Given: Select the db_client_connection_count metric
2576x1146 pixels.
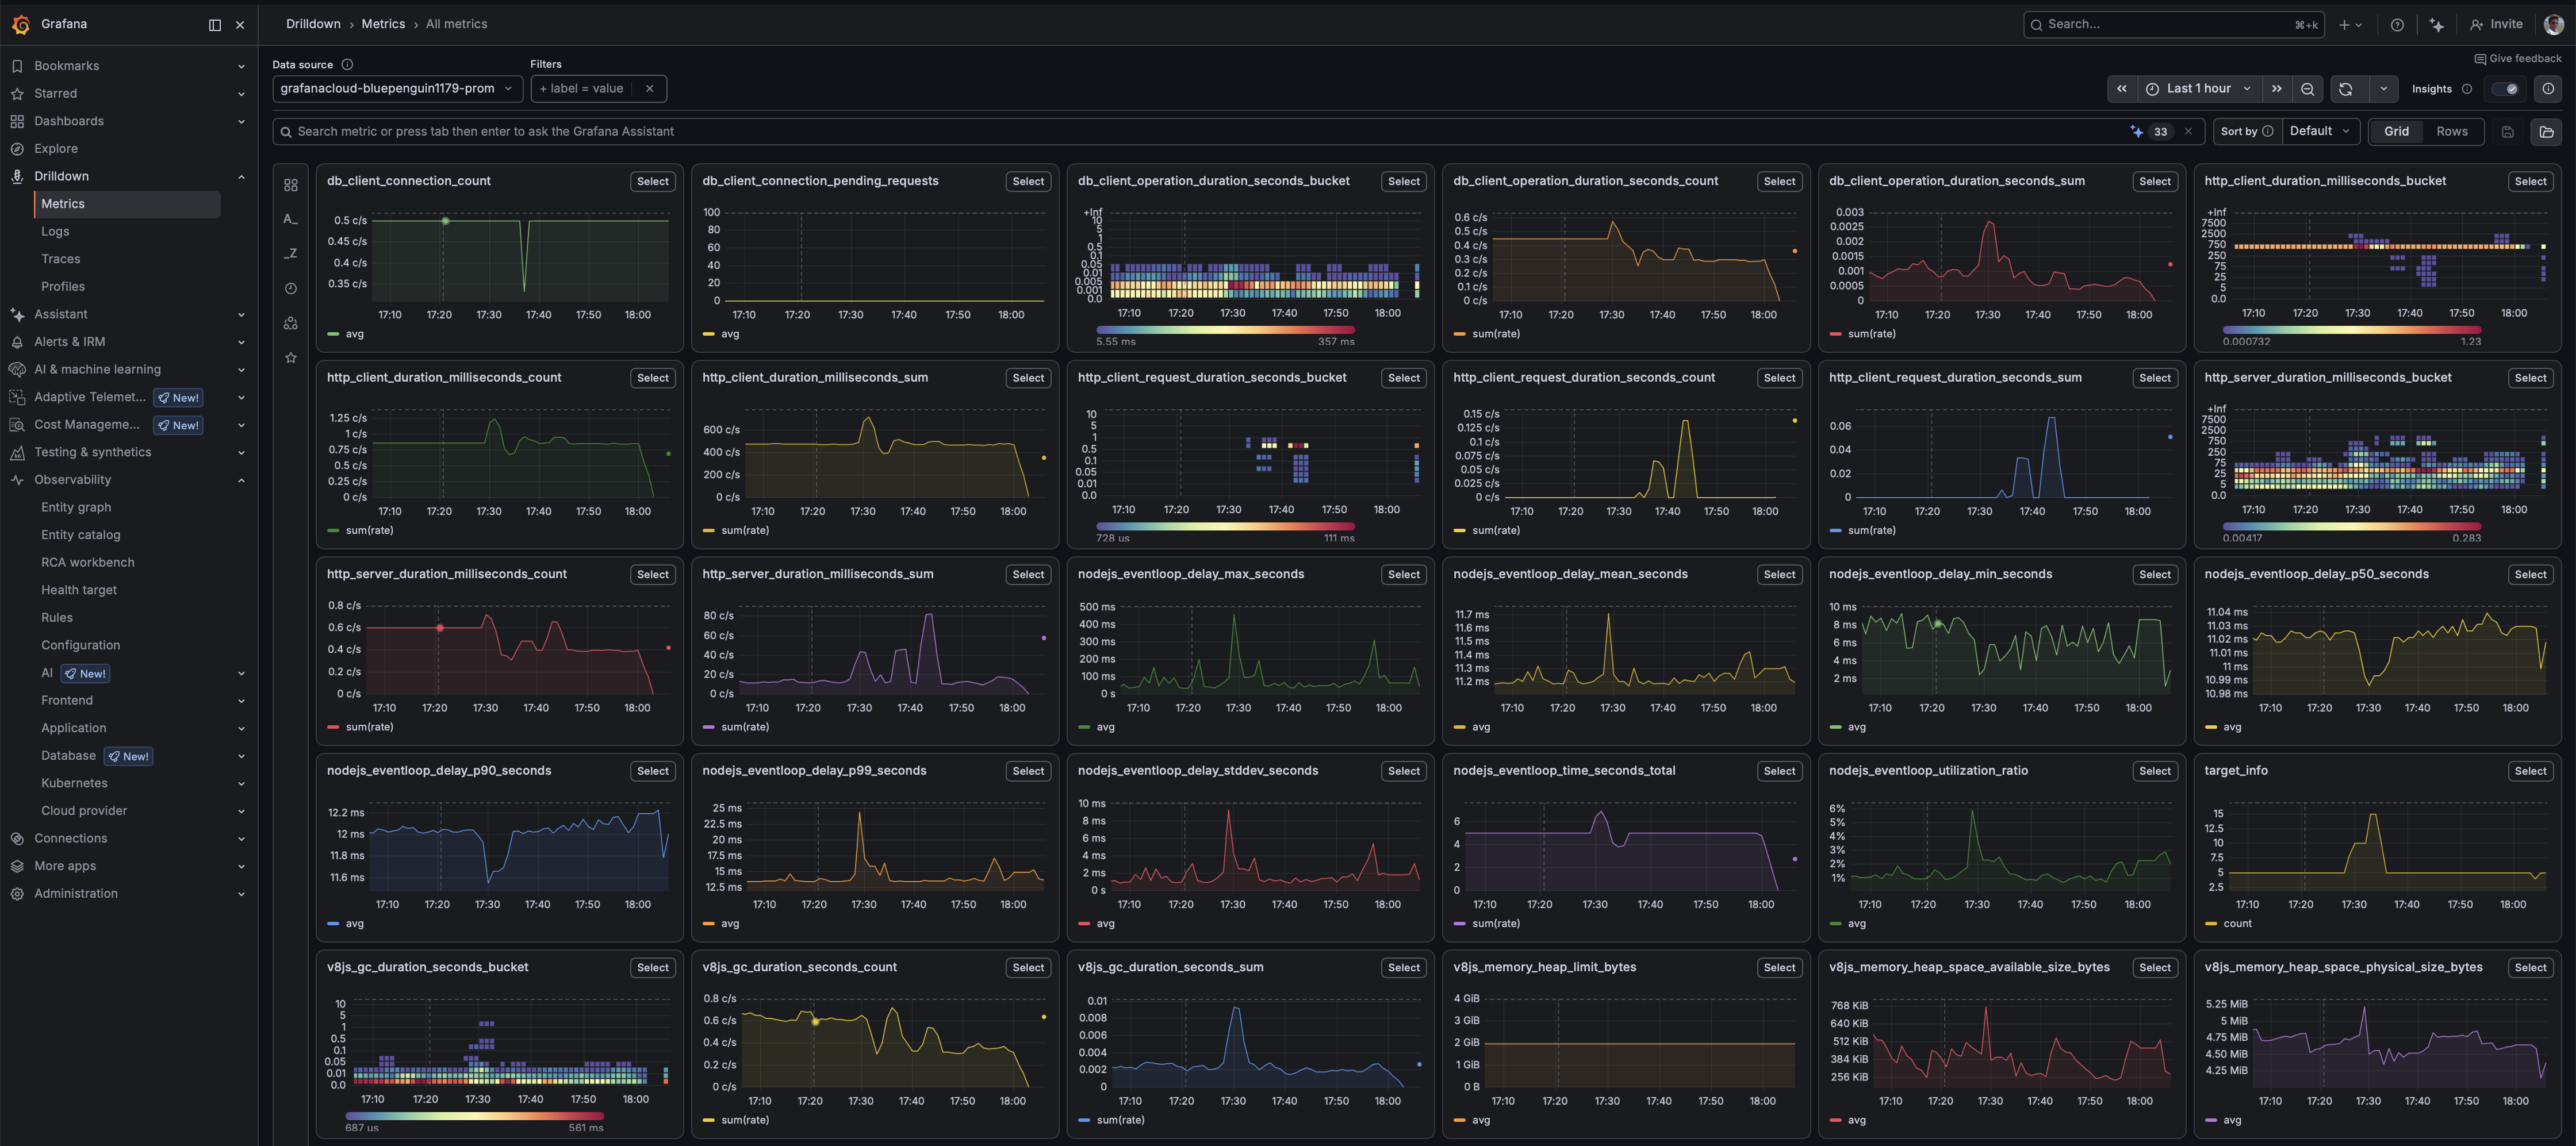Looking at the screenshot, I should pyautogui.click(x=652, y=182).
